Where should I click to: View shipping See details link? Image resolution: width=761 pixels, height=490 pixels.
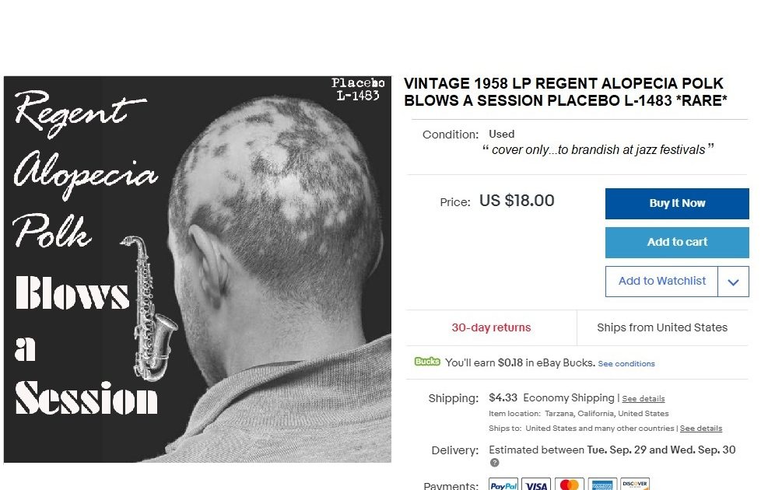(643, 399)
